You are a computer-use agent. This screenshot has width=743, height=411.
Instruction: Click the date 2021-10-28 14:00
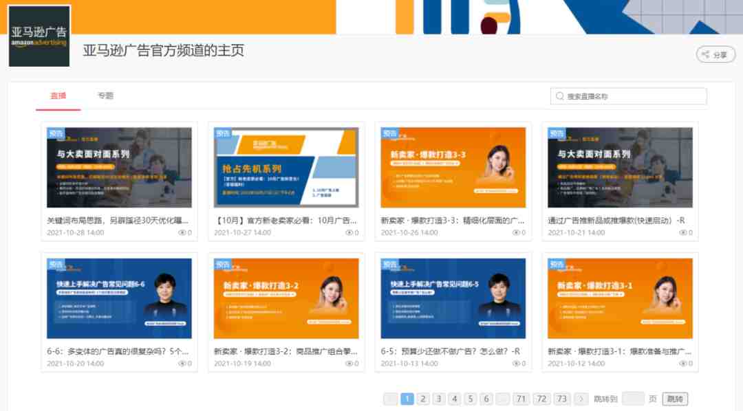tap(76, 232)
